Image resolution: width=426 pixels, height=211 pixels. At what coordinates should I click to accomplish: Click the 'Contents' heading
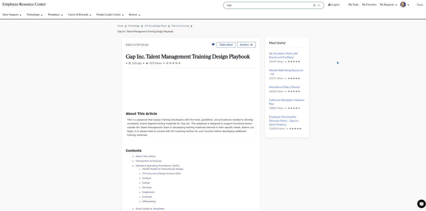134,151
